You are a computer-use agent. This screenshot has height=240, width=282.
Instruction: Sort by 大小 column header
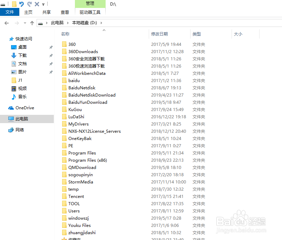click(x=238, y=34)
